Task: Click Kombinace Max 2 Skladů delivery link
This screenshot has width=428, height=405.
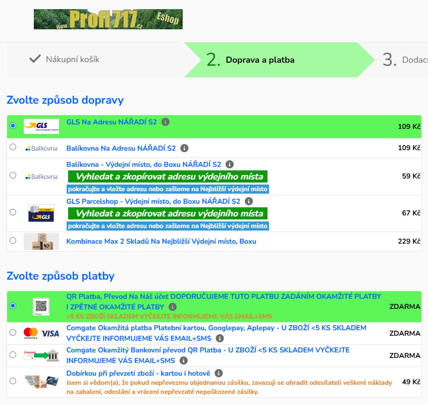Action: [161, 241]
